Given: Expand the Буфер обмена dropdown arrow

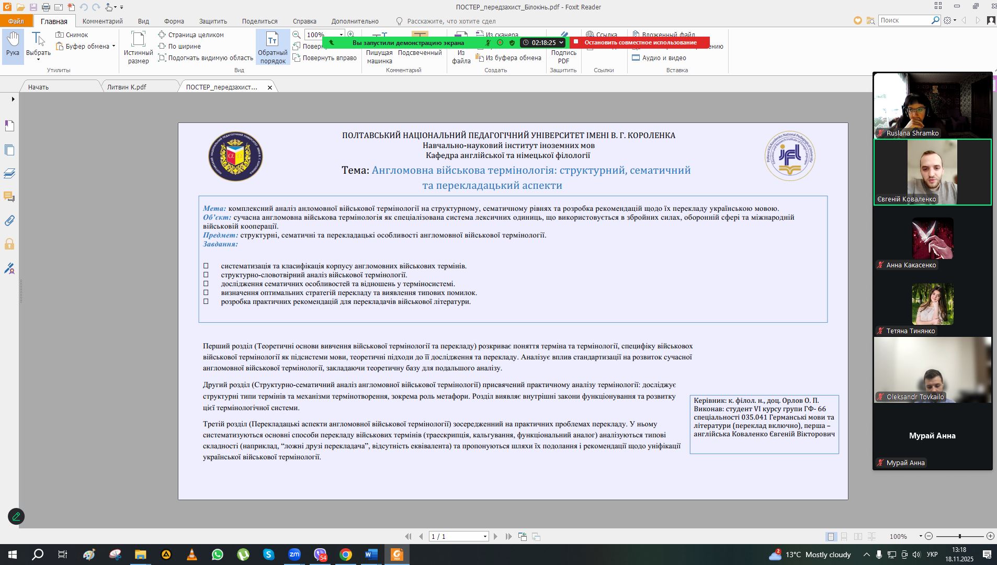Looking at the screenshot, I should point(114,47).
